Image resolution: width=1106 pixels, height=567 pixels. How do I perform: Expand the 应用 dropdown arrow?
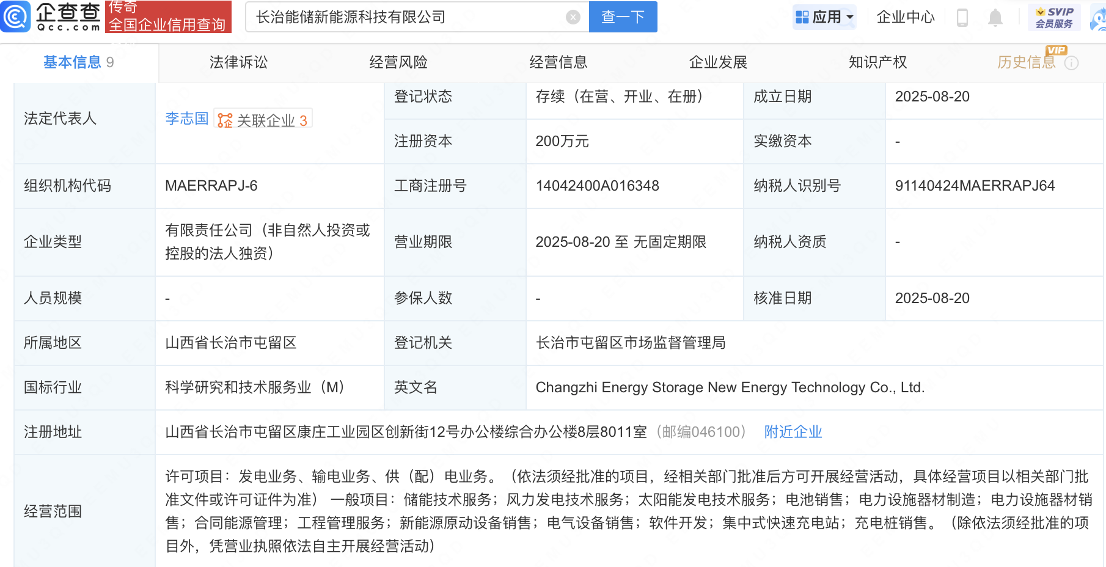[850, 18]
